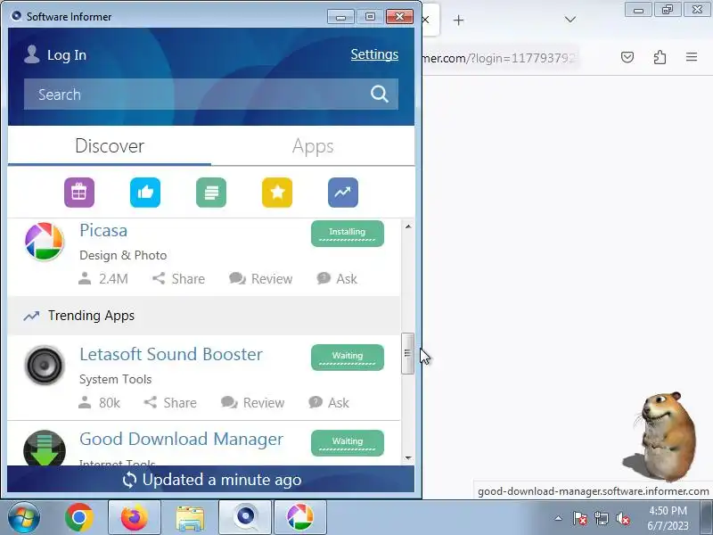Image resolution: width=713 pixels, height=535 pixels.
Task: Click the Firefox address bar URL
Action: [x=499, y=58]
